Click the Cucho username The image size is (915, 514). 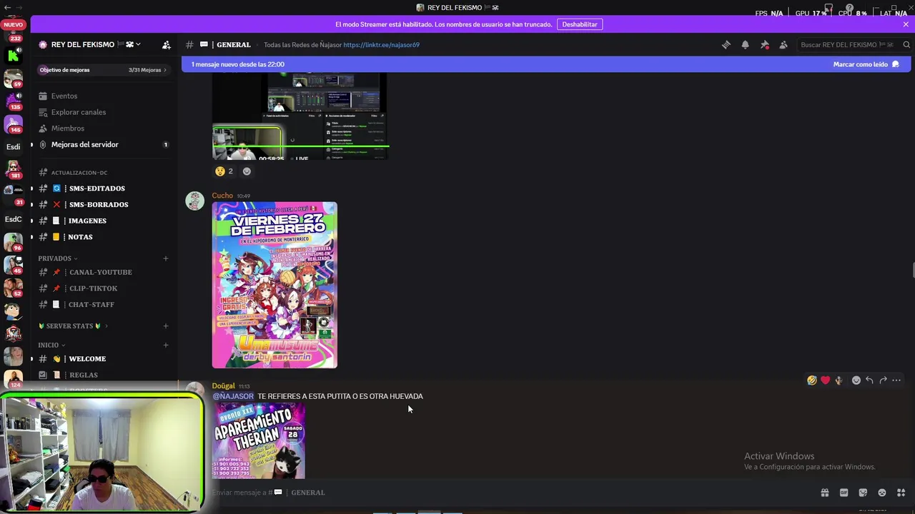222,196
